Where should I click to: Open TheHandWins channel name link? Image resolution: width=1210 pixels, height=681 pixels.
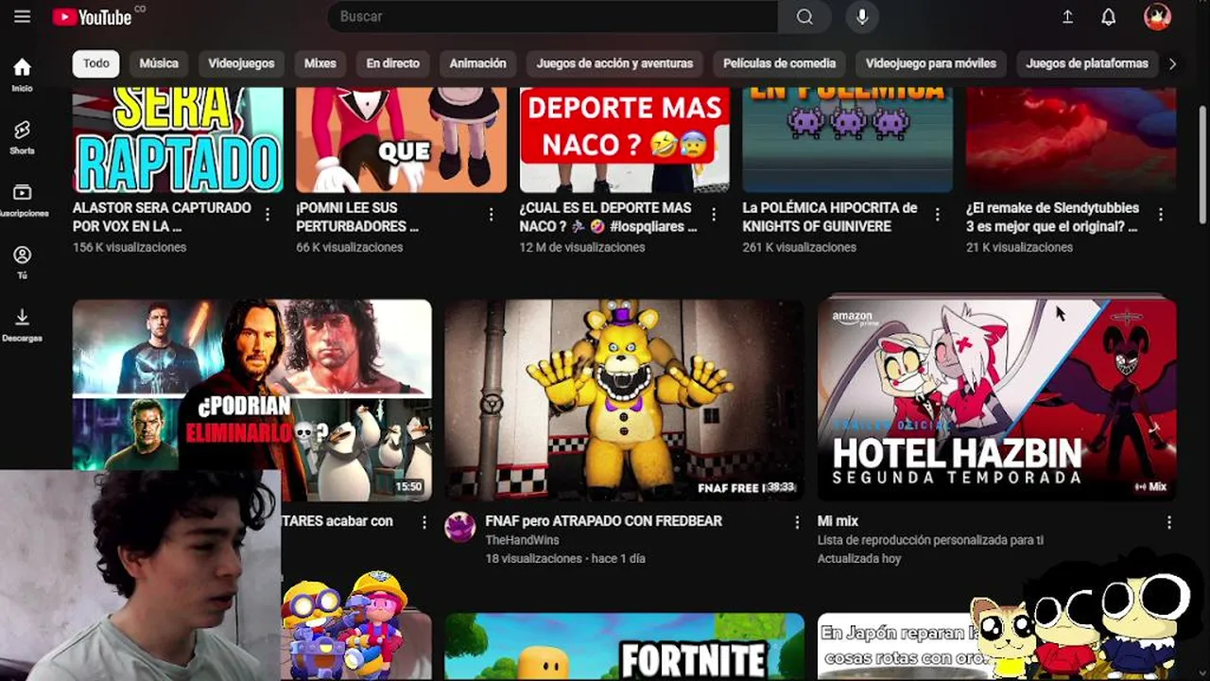click(522, 540)
